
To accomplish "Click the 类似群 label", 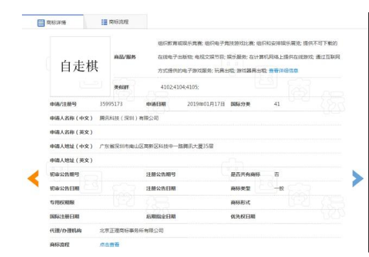I will (x=121, y=87).
